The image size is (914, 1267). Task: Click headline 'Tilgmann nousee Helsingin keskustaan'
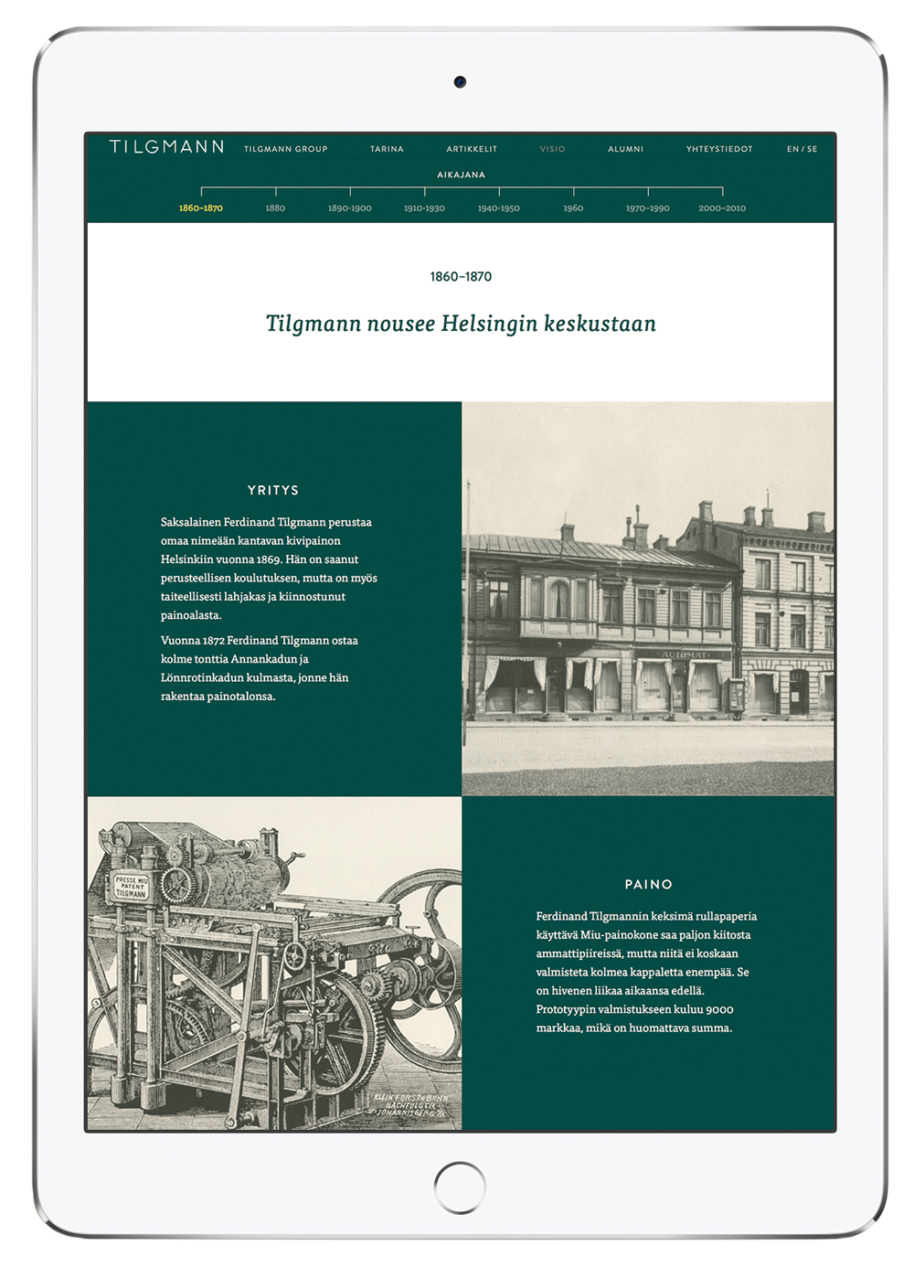(461, 324)
